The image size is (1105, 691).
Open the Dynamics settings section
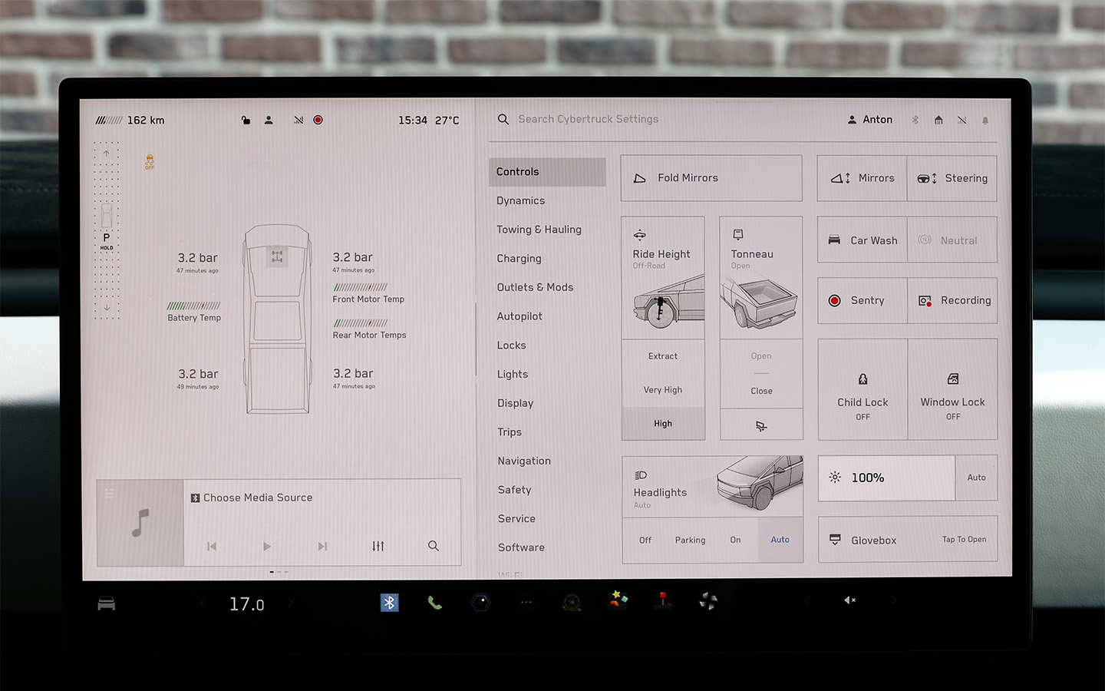coord(520,200)
